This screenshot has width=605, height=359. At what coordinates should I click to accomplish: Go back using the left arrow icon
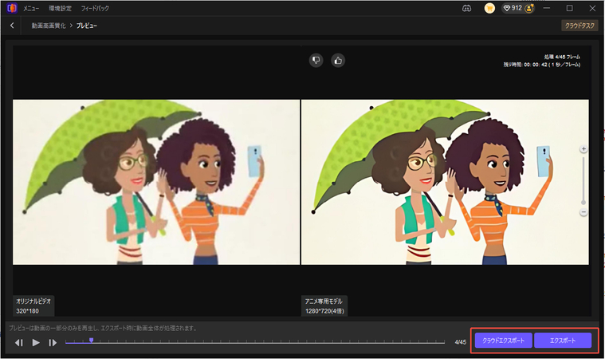pos(12,26)
